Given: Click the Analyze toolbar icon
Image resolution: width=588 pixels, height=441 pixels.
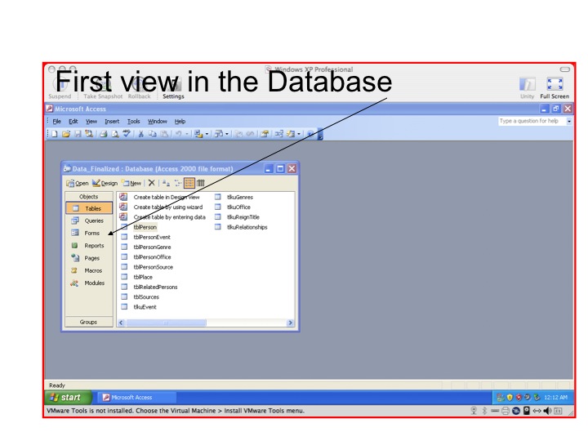Looking at the screenshot, I should coord(219,134).
